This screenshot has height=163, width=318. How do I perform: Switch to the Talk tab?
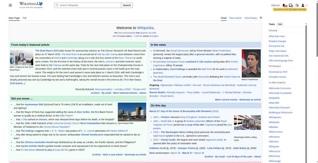(x=24, y=18)
